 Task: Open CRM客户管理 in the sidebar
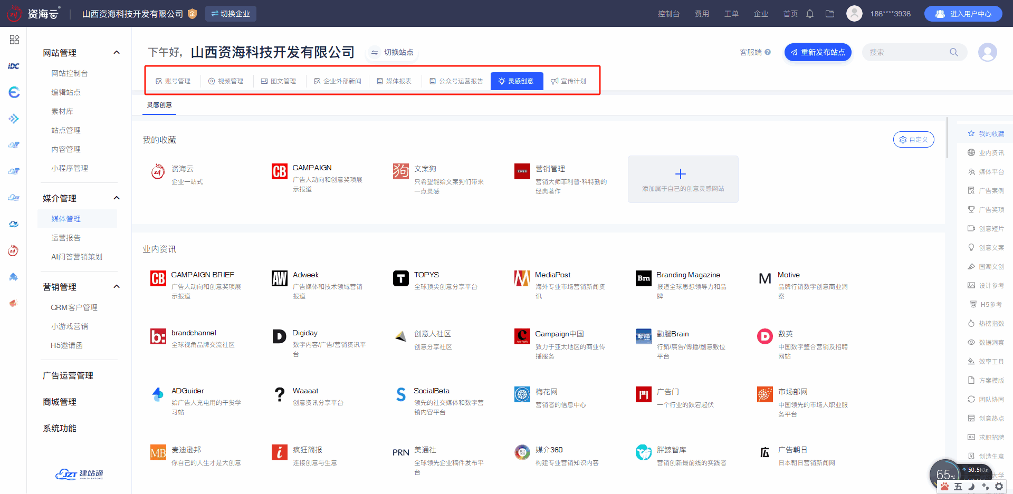[x=74, y=307]
